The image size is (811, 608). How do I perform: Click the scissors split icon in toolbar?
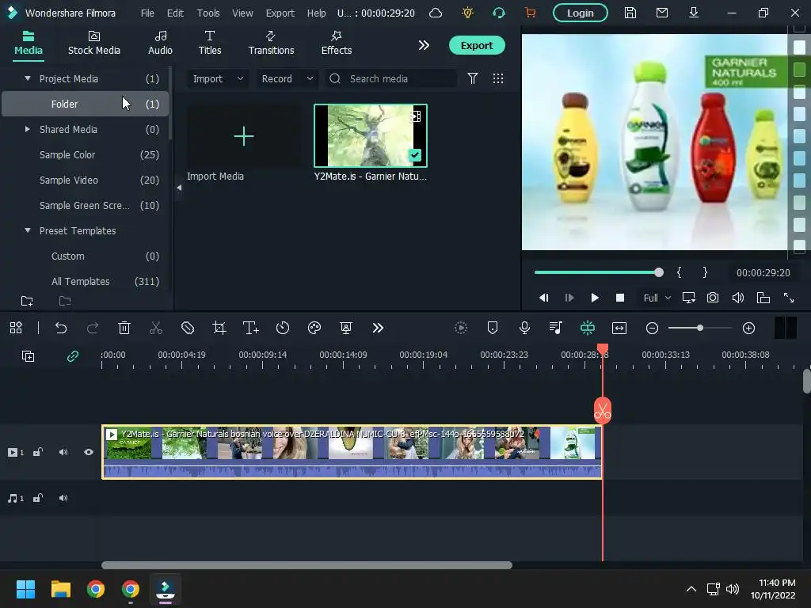pyautogui.click(x=156, y=328)
